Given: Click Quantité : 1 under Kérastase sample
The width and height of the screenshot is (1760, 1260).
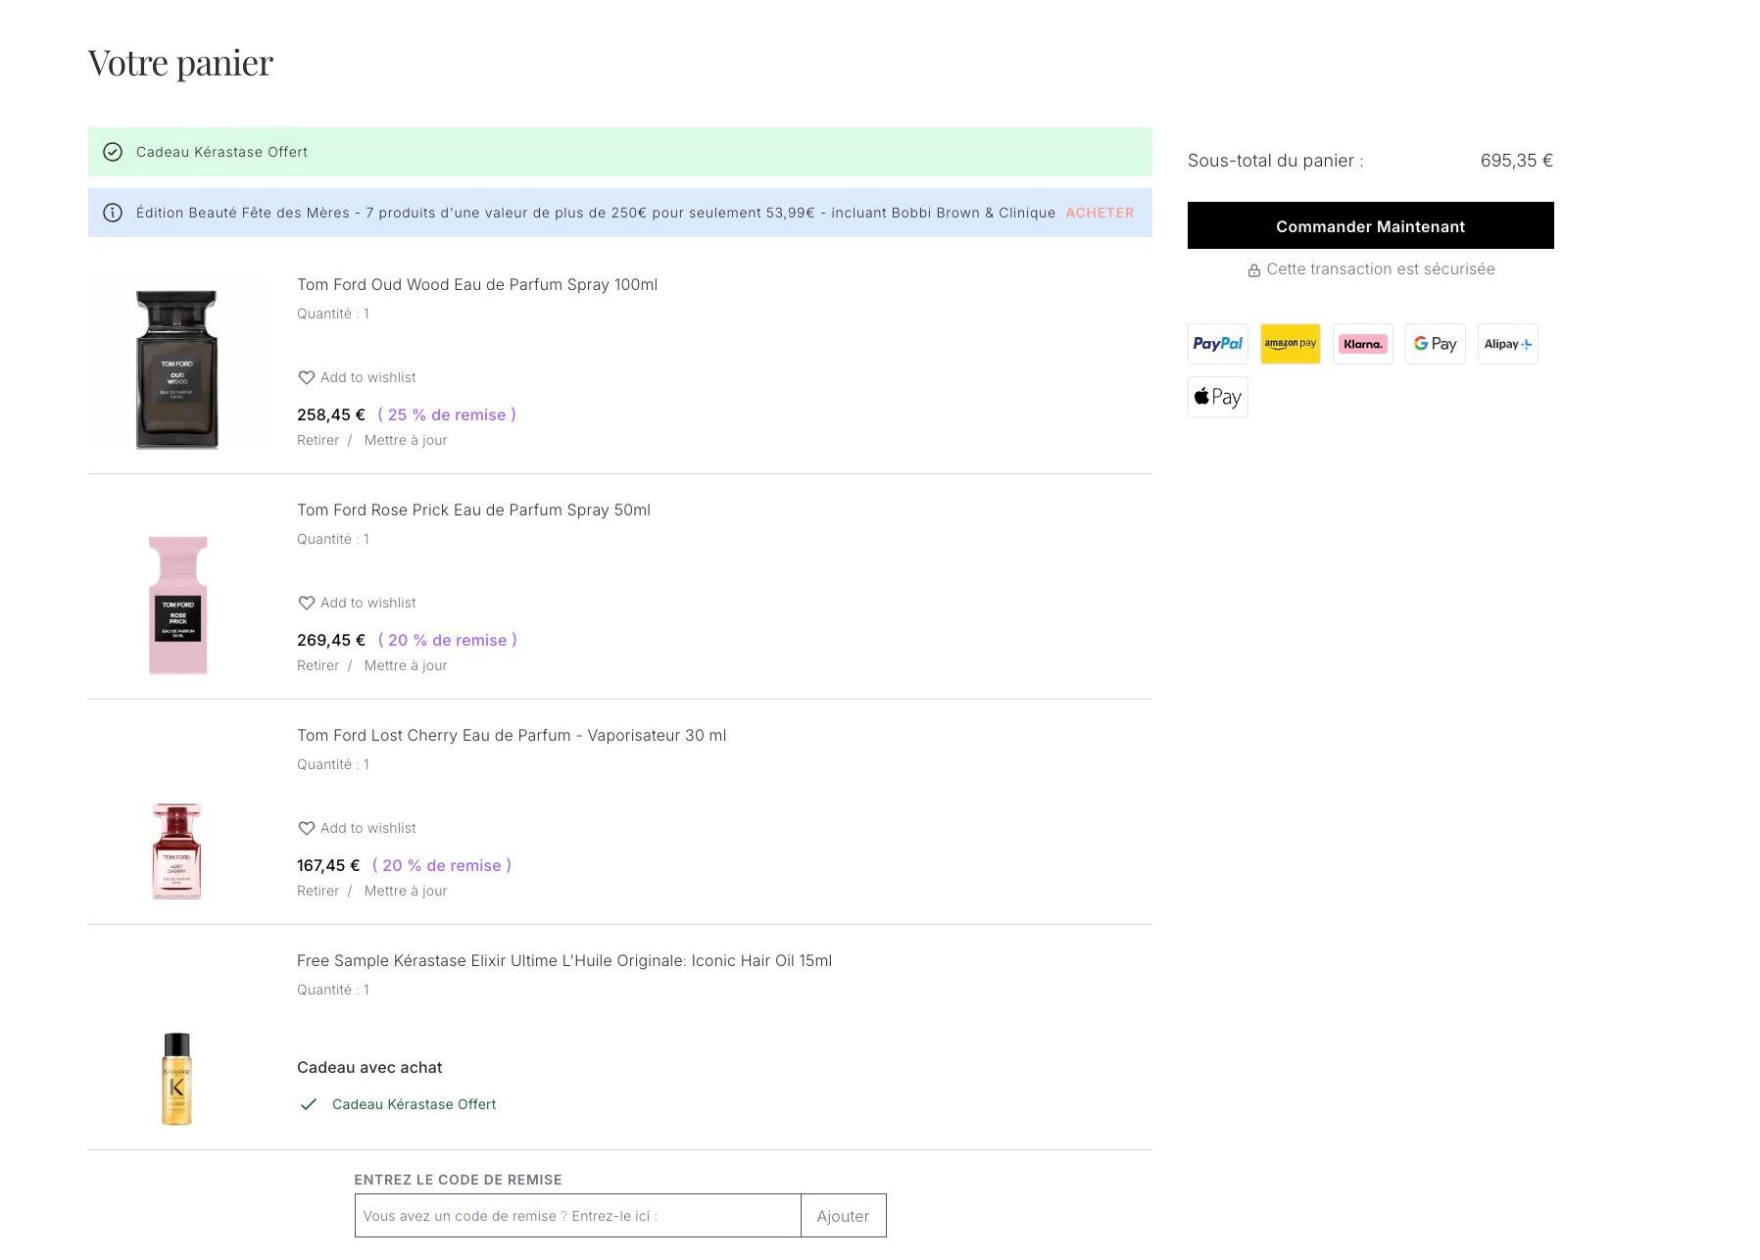Looking at the screenshot, I should (x=333, y=990).
